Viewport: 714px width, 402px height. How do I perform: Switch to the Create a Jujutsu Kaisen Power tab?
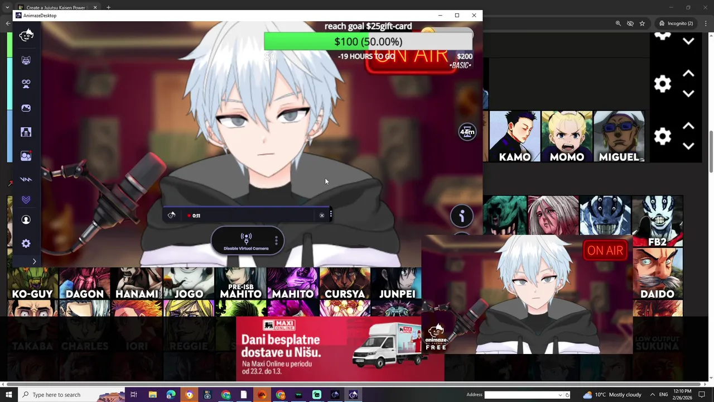[56, 8]
